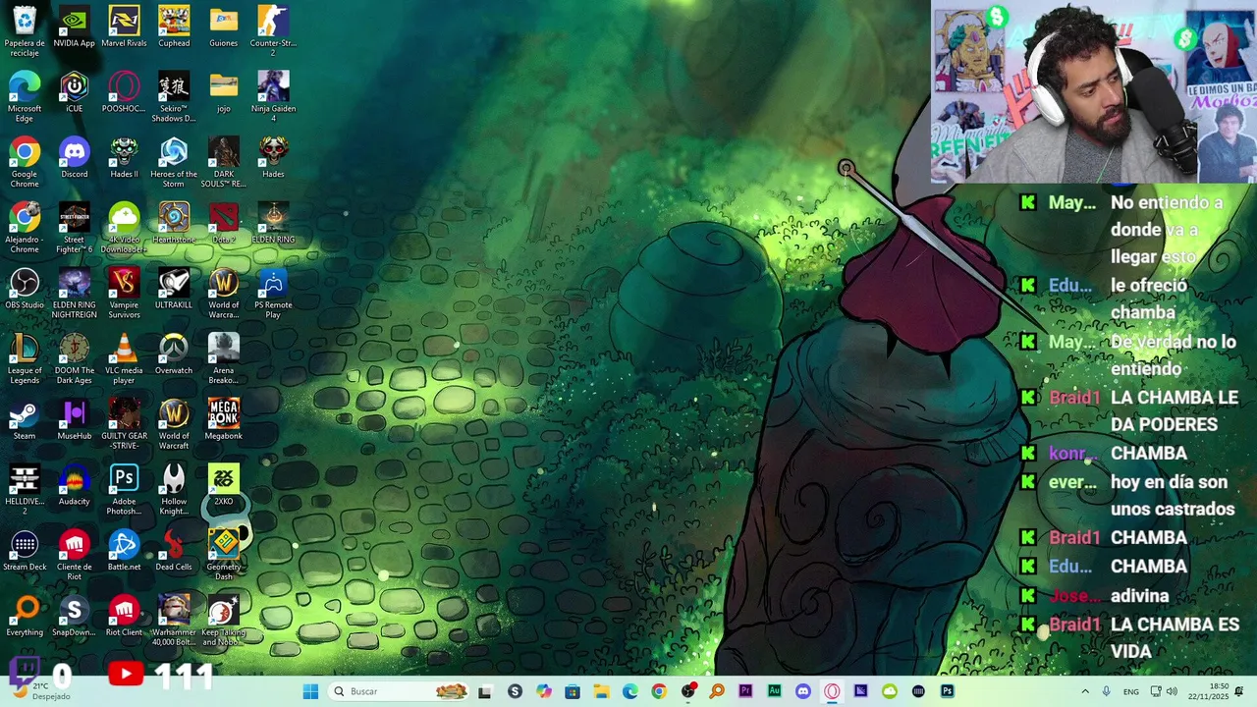Open the jojo folder
Image resolution: width=1257 pixels, height=707 pixels.
click(x=224, y=93)
